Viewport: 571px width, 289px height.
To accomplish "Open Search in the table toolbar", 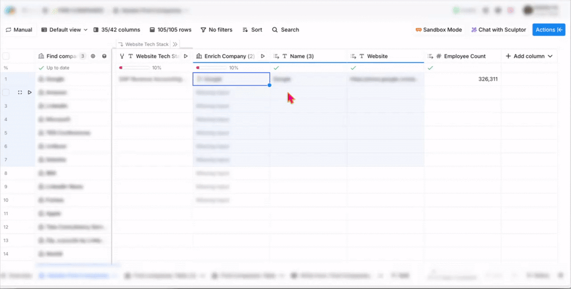I will pos(285,30).
